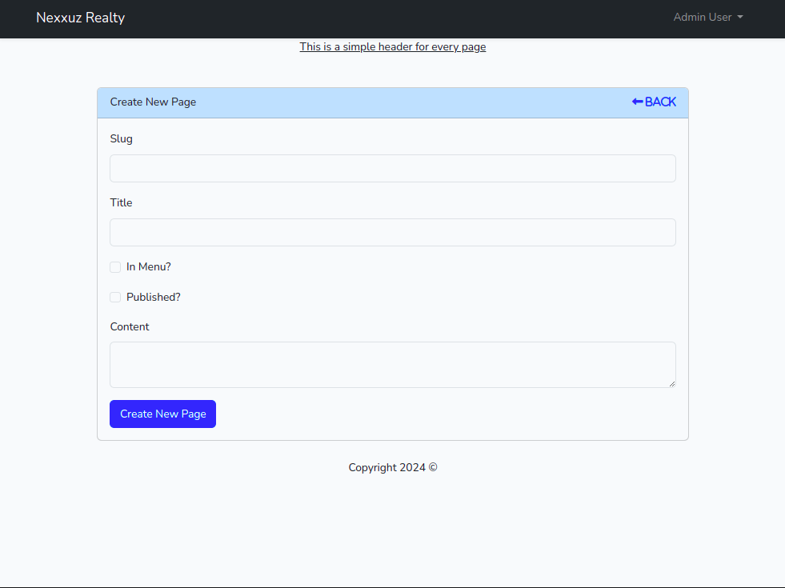Click the Content textarea resize handle
This screenshot has width=785, height=588.
(671, 383)
